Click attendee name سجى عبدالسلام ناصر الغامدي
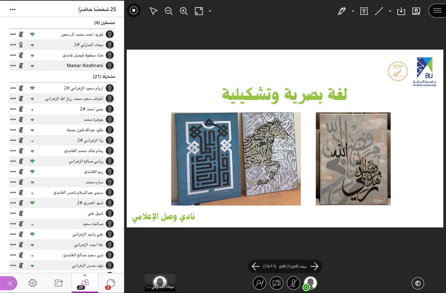Screen dimensions: 446x293 pos(79,193)
